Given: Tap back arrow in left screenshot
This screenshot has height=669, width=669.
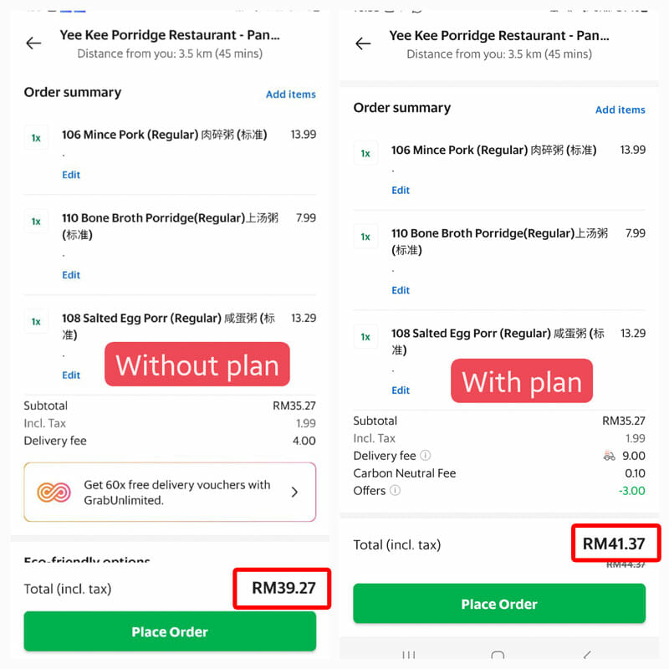Looking at the screenshot, I should [33, 43].
